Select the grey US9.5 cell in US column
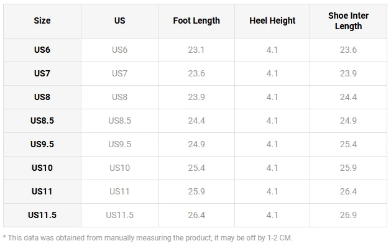The width and height of the screenshot is (391, 246). (120, 144)
